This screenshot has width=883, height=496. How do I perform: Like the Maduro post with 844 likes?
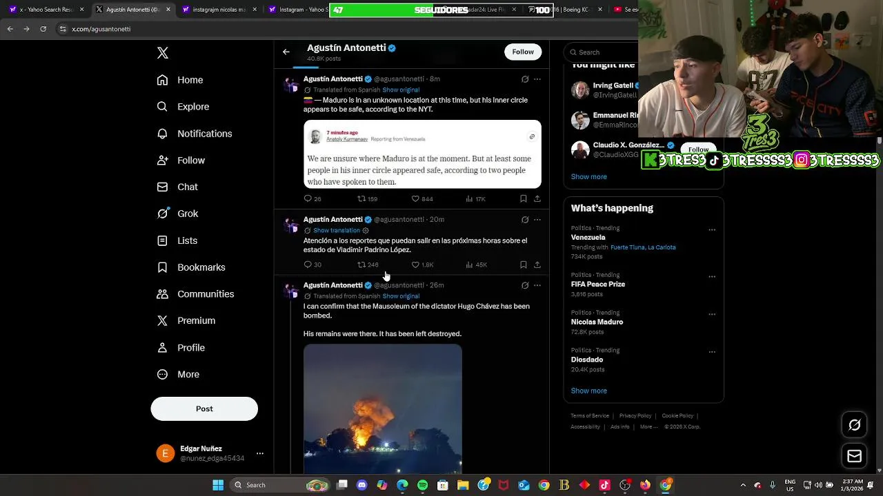tap(422, 199)
